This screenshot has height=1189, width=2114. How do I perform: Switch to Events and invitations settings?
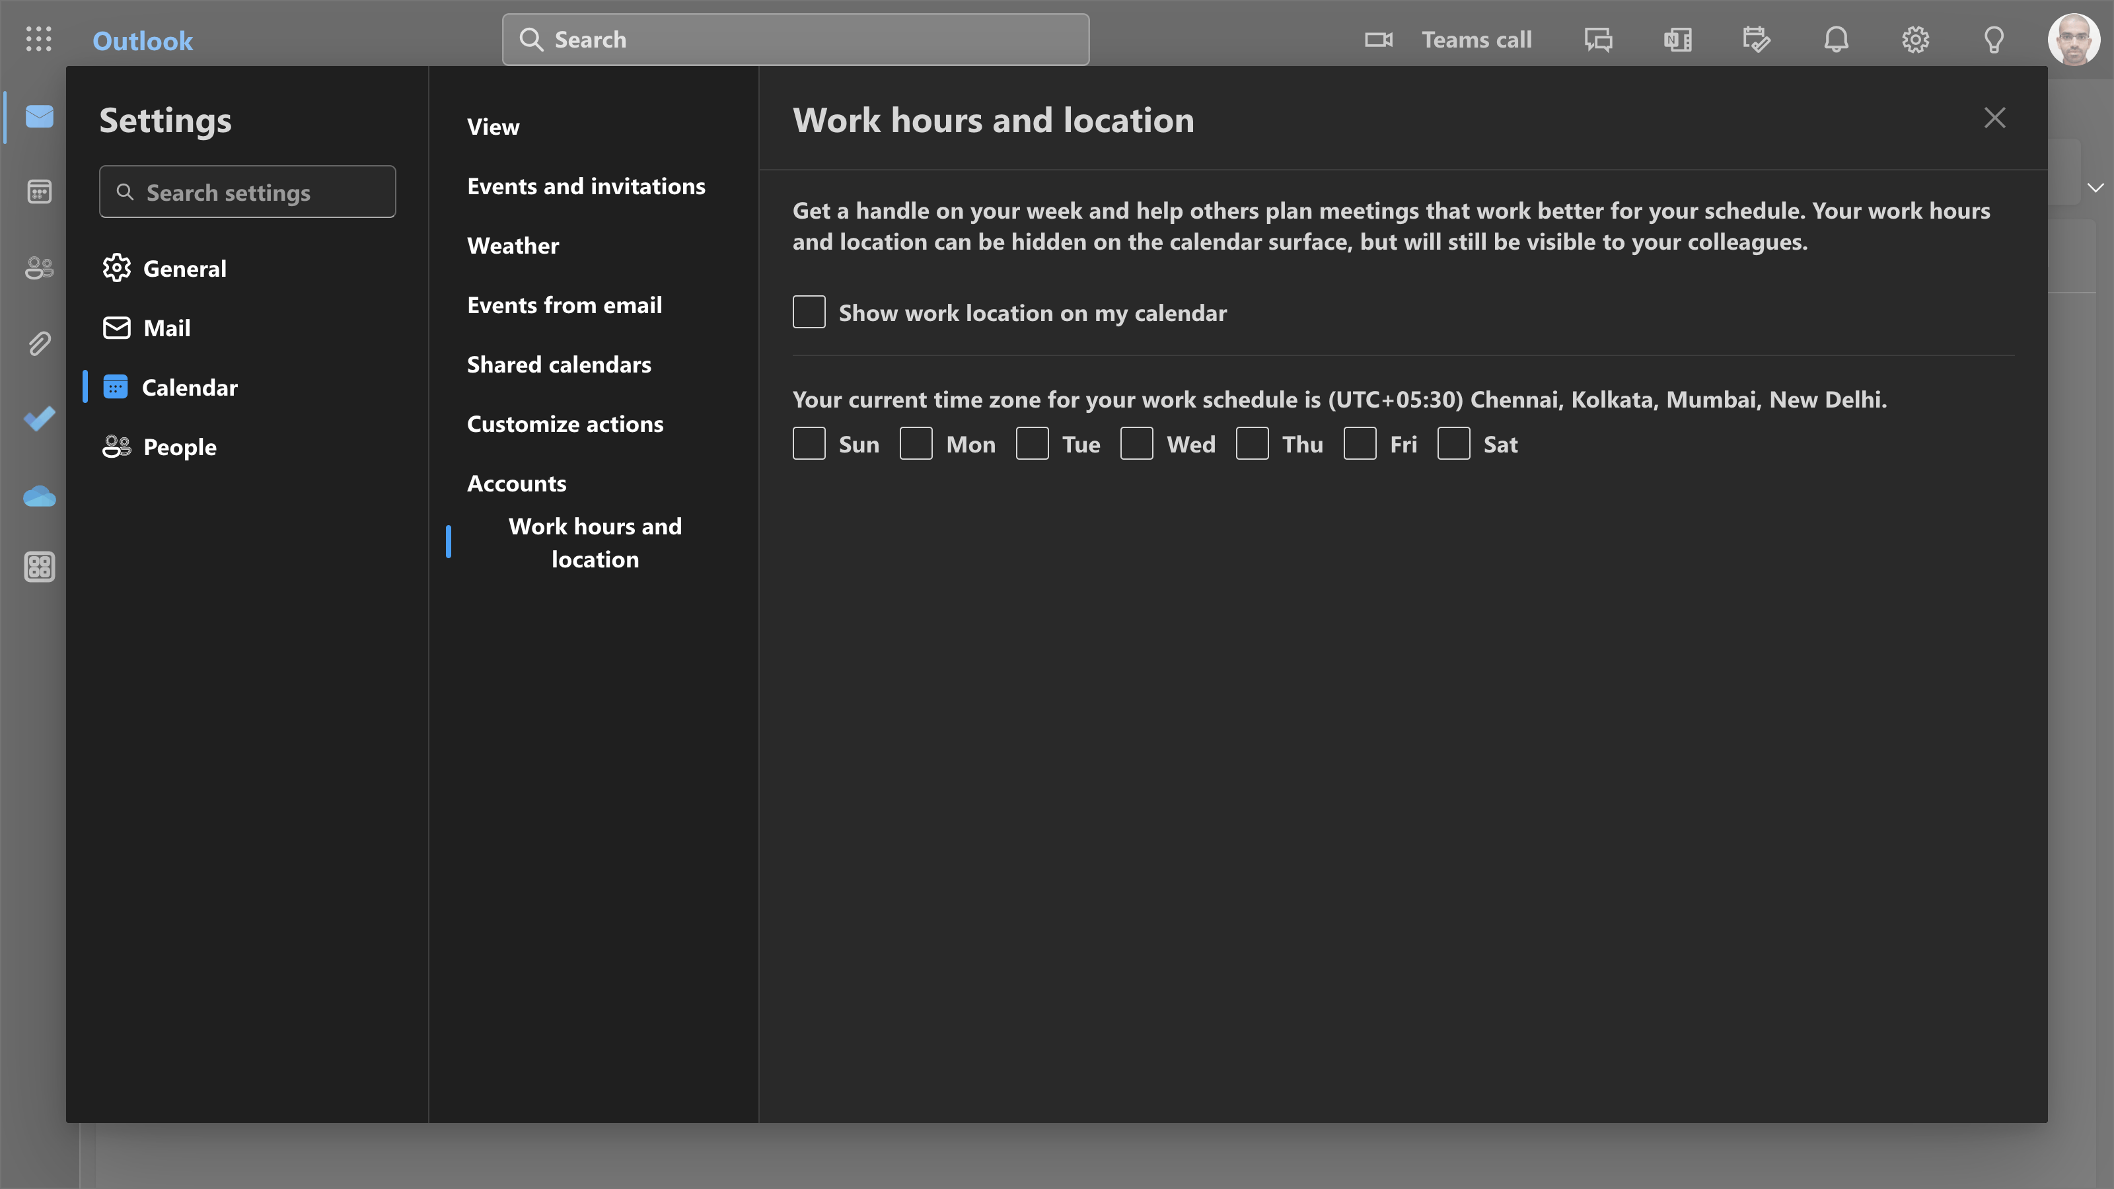[586, 186]
